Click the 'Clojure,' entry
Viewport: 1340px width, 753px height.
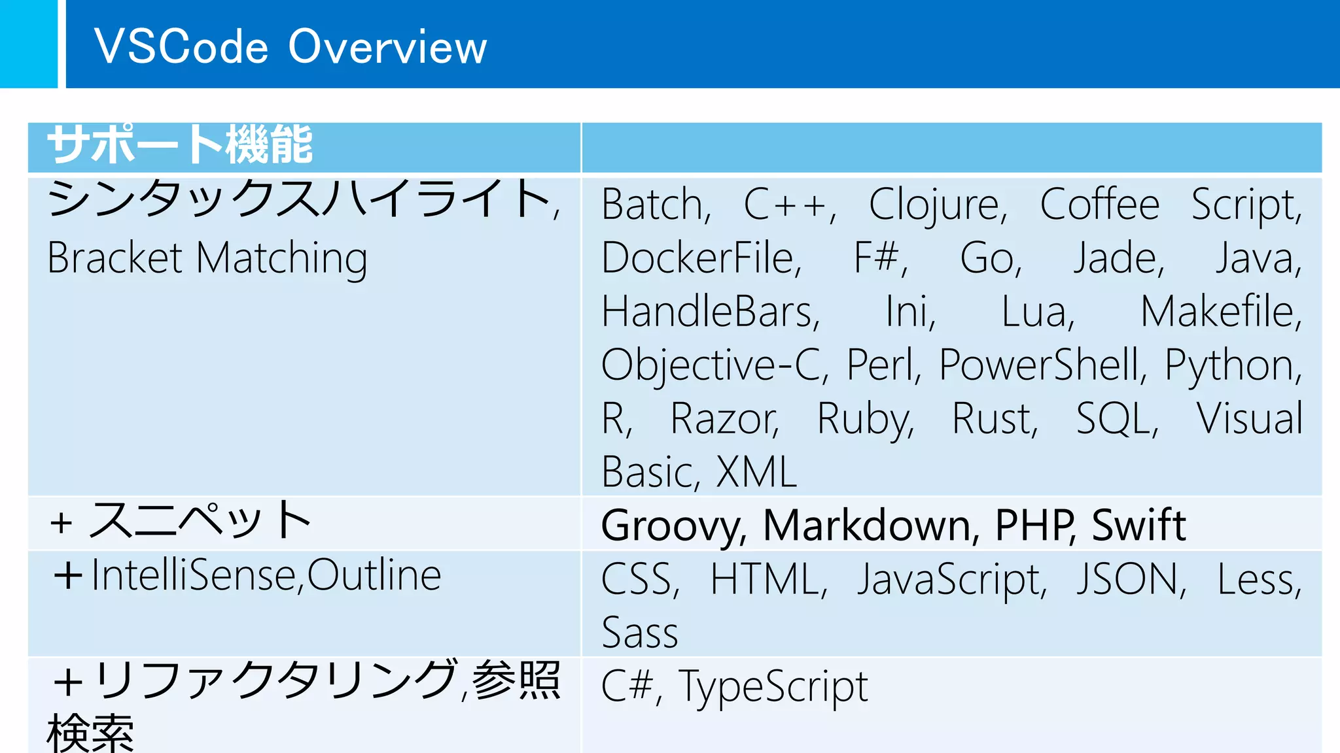[x=938, y=205]
